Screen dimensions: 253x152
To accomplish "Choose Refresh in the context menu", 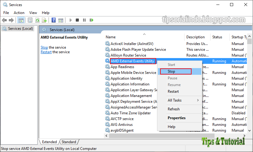I will [x=180, y=109].
